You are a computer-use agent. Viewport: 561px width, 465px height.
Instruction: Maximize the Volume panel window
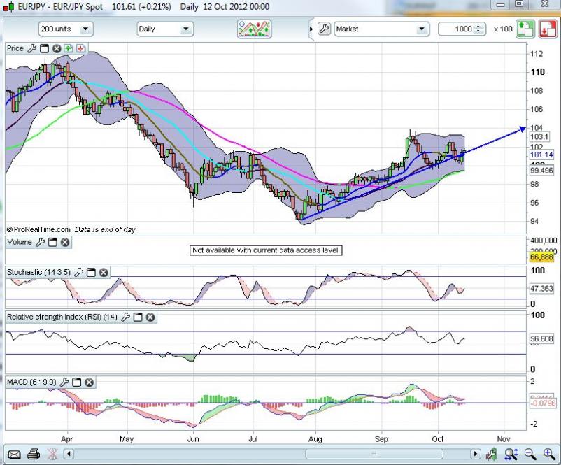[x=52, y=242]
